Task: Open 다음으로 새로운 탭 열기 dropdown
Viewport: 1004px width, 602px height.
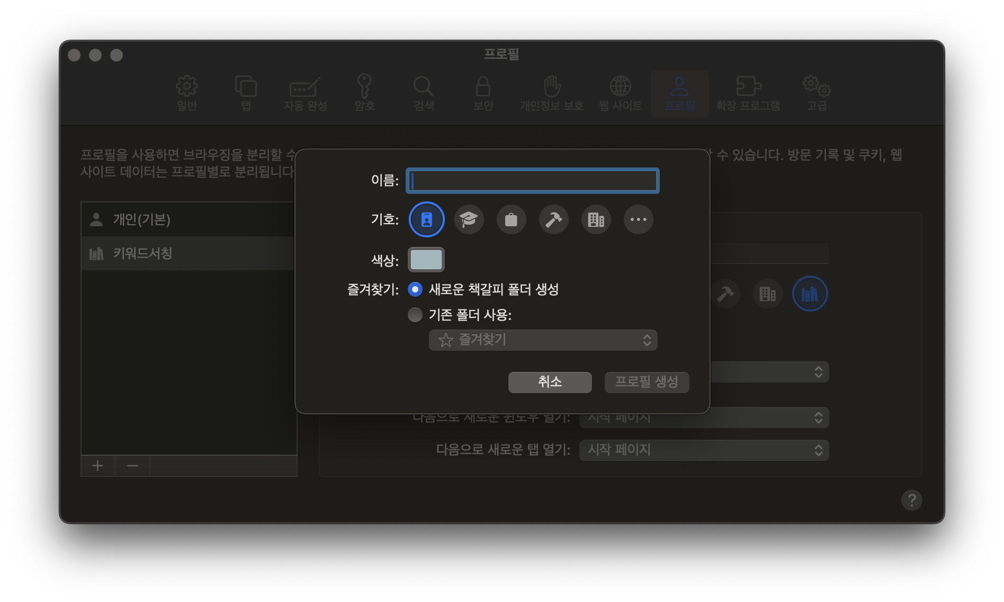Action: pos(704,450)
